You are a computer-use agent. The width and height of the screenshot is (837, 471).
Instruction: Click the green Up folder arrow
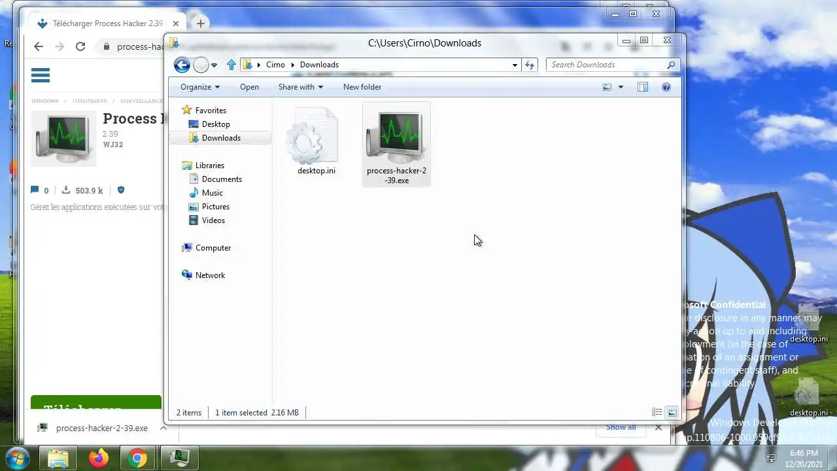click(231, 65)
